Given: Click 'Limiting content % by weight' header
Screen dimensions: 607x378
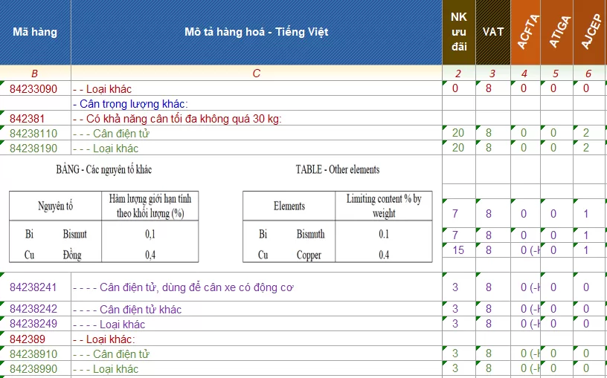Looking at the screenshot, I should tap(384, 206).
